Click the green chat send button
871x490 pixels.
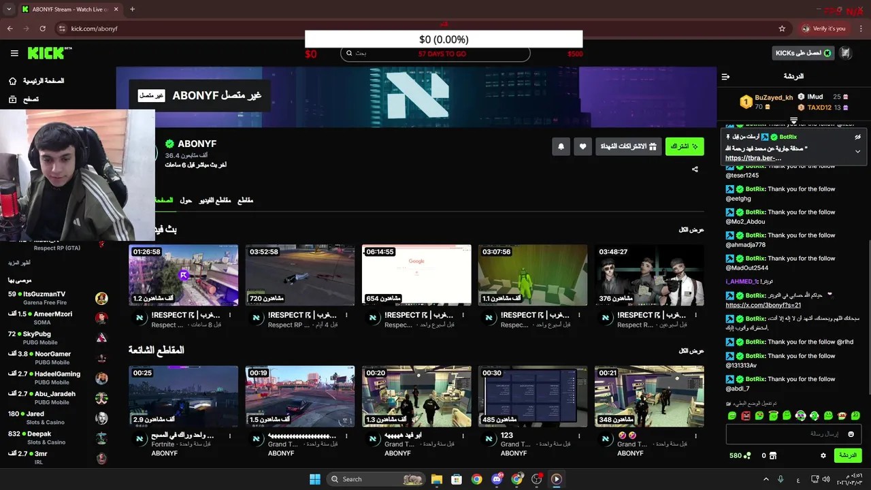pyautogui.click(x=848, y=455)
